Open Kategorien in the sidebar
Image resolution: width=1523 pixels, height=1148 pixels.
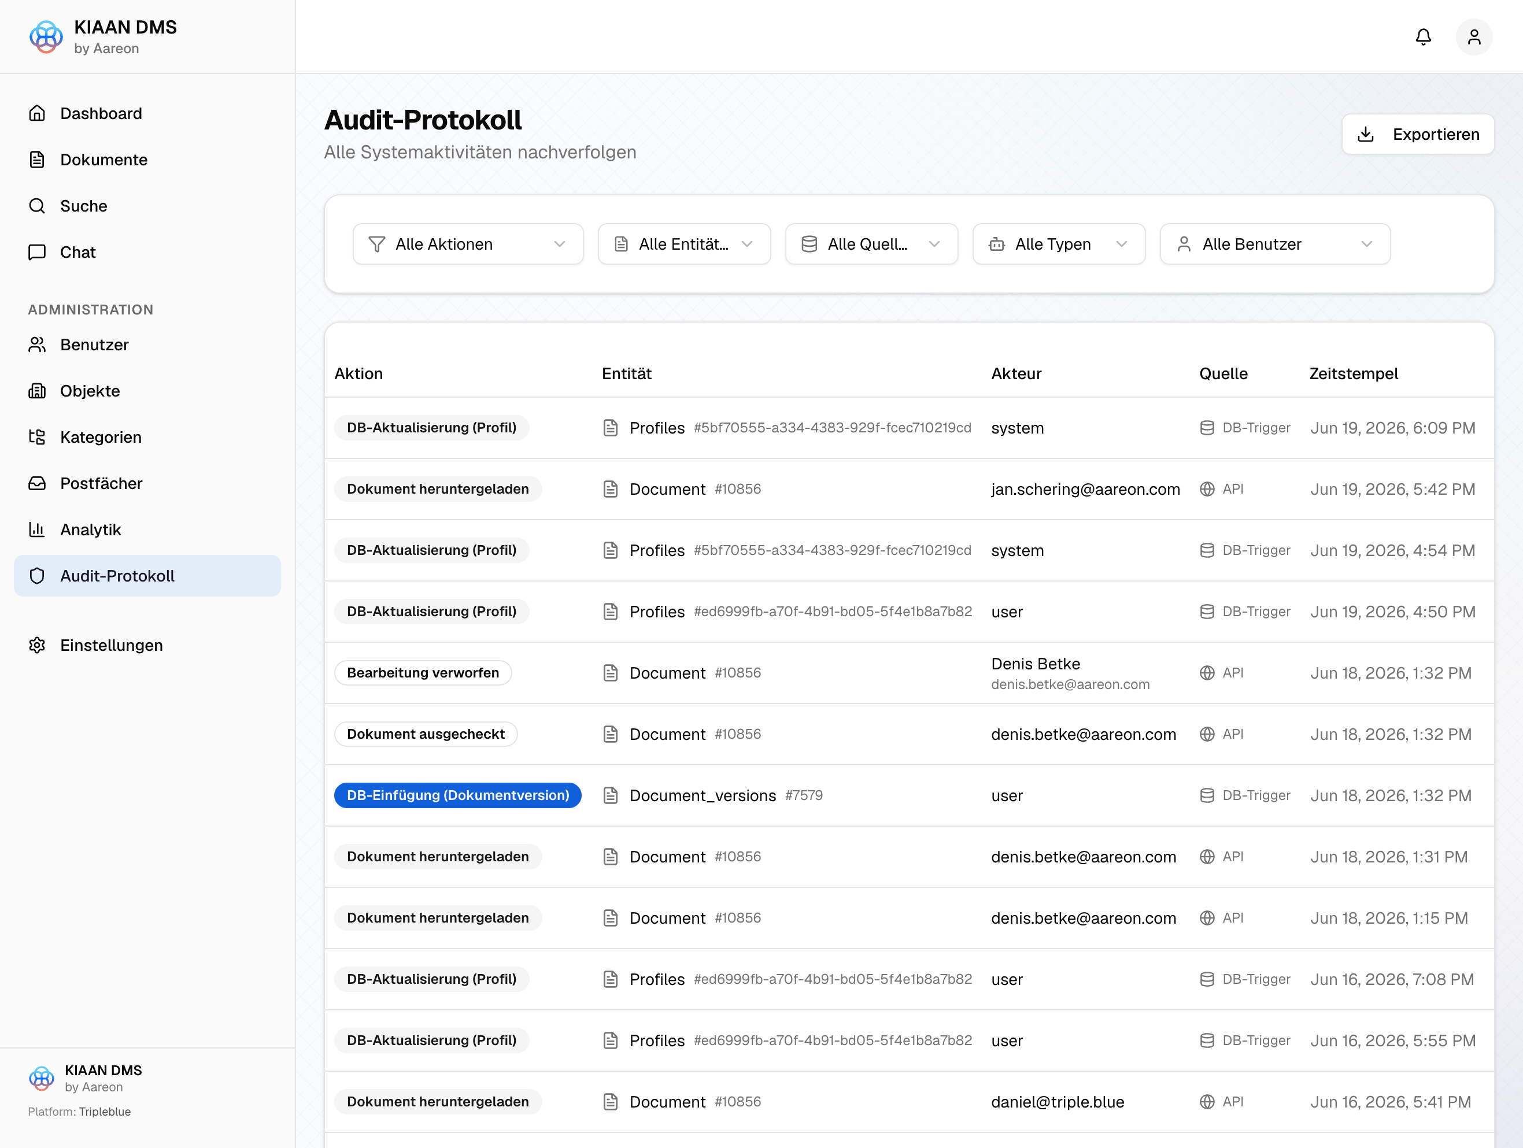click(x=147, y=437)
